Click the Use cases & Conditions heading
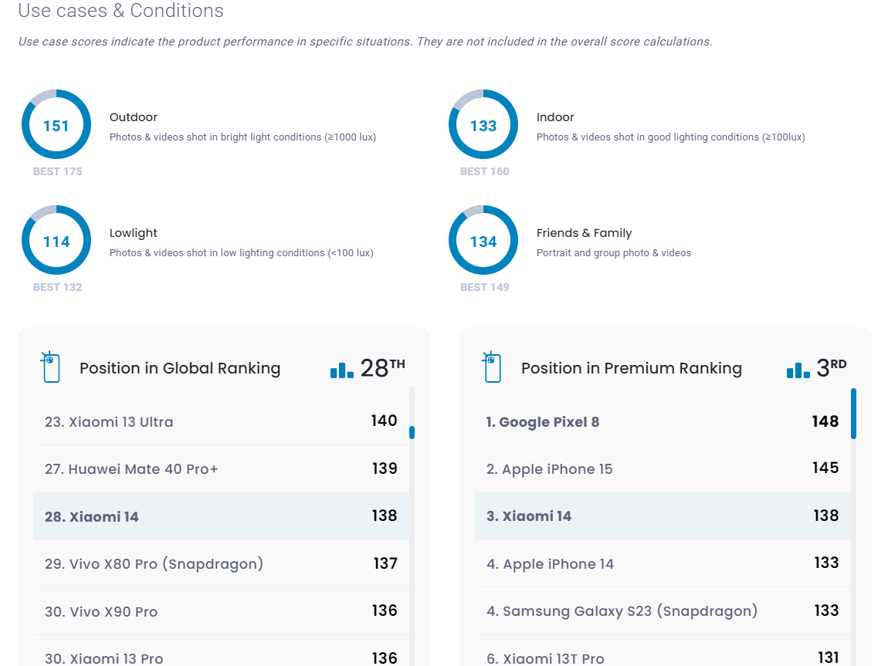The height and width of the screenshot is (666, 888). pos(120,10)
